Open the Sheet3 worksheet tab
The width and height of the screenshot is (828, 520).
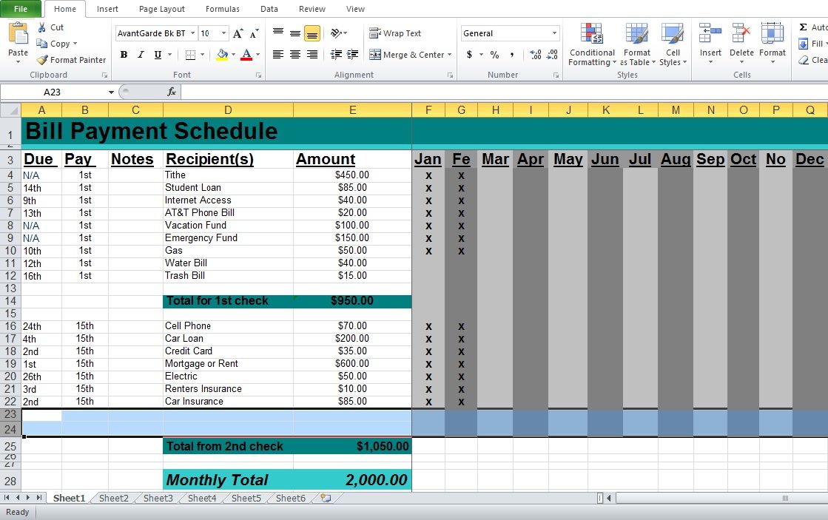[158, 499]
